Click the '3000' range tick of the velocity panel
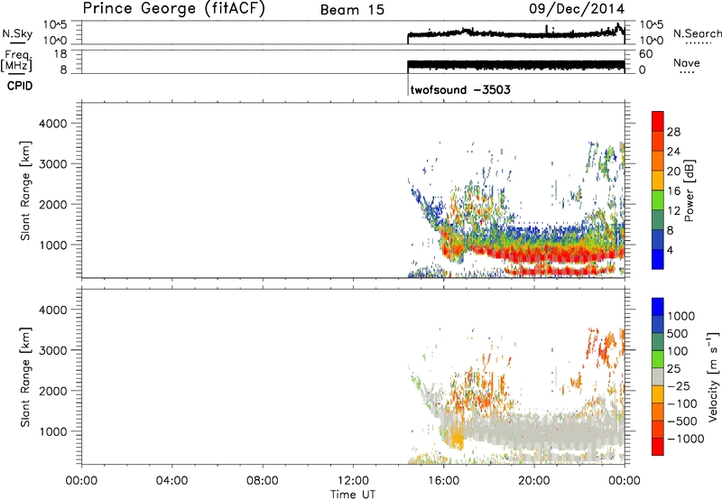 click(52, 350)
